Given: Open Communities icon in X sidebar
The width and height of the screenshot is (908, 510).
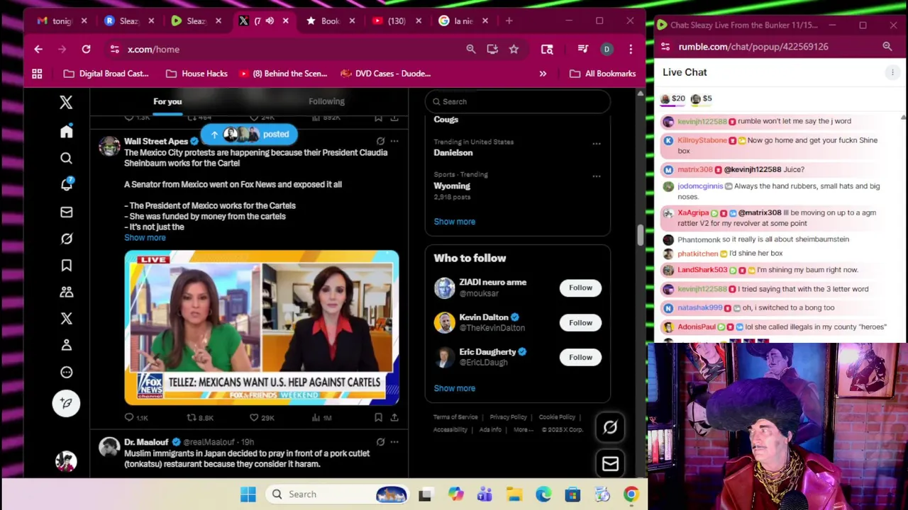Looking at the screenshot, I should point(66,292).
